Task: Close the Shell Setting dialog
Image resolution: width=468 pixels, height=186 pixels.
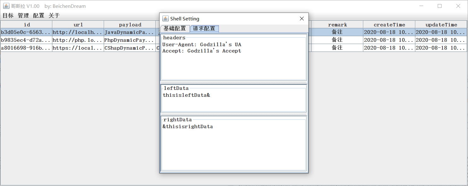Action: [x=301, y=19]
